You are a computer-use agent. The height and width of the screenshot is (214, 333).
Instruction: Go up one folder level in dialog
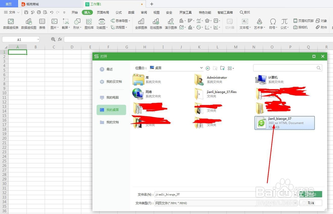point(215,68)
